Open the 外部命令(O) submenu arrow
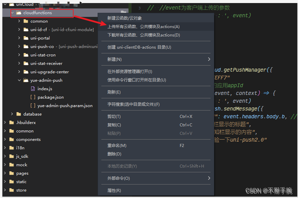Viewport: 298px width, 198px height. (209, 178)
